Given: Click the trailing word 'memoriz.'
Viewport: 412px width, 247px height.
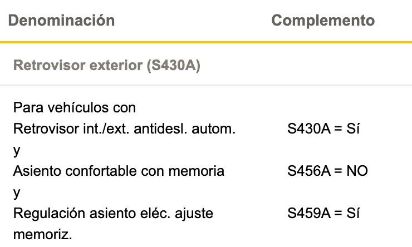Looking at the screenshot, I should pos(42,234).
